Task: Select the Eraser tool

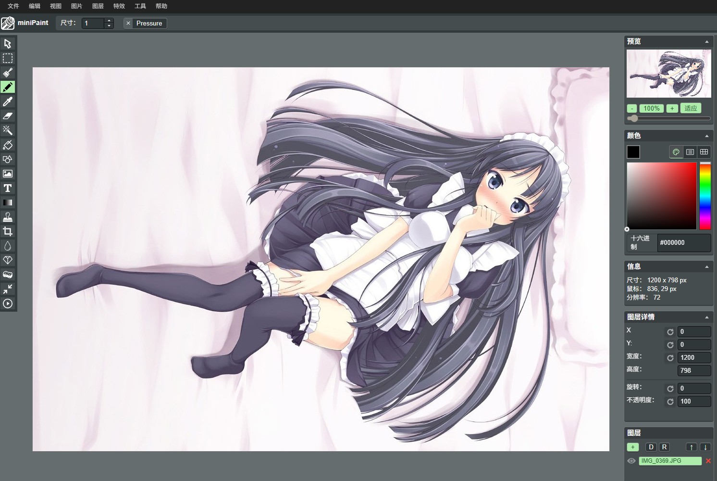Action: pyautogui.click(x=8, y=116)
